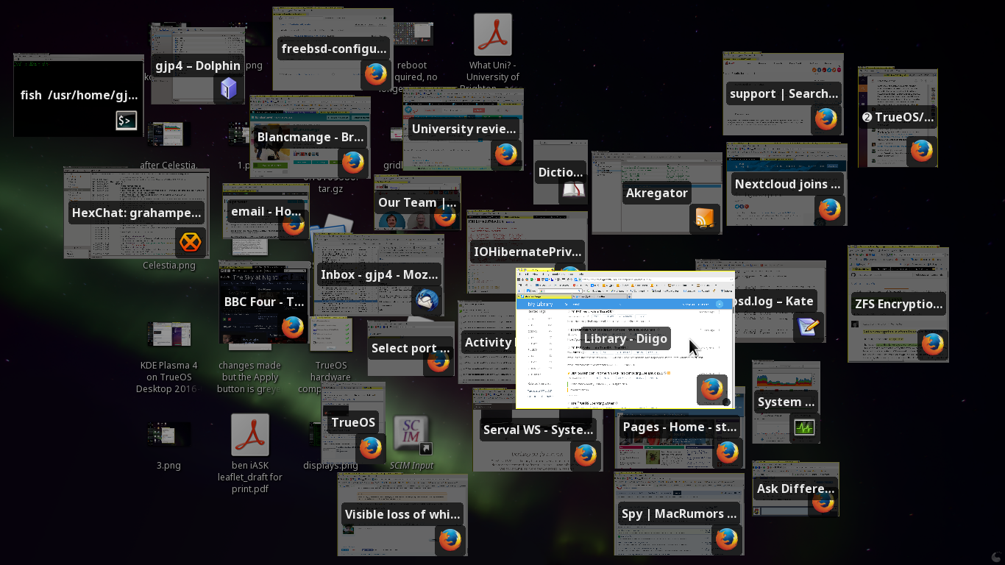Click the System monitor graph icon
1005x565 pixels.
(x=804, y=427)
